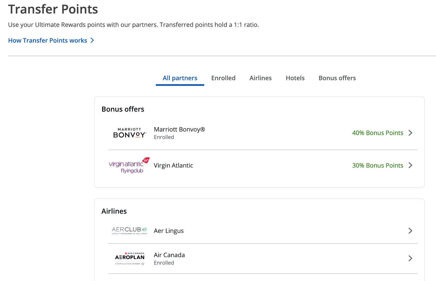Click the 30% Bonus Points offer
Image resolution: width=436 pixels, height=281 pixels.
[x=377, y=165]
